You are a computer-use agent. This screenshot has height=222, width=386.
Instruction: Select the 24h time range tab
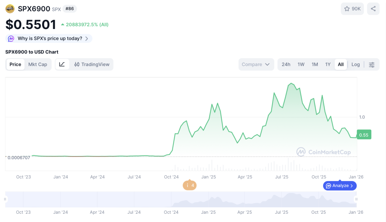[286, 64]
